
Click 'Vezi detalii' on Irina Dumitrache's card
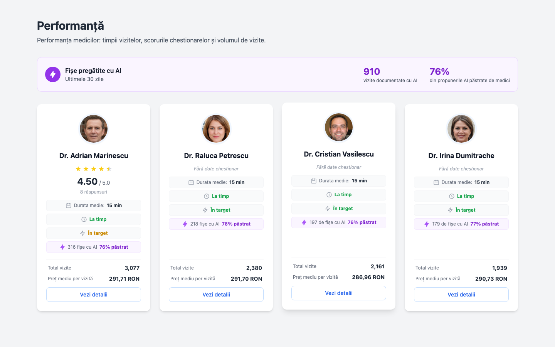pyautogui.click(x=461, y=295)
